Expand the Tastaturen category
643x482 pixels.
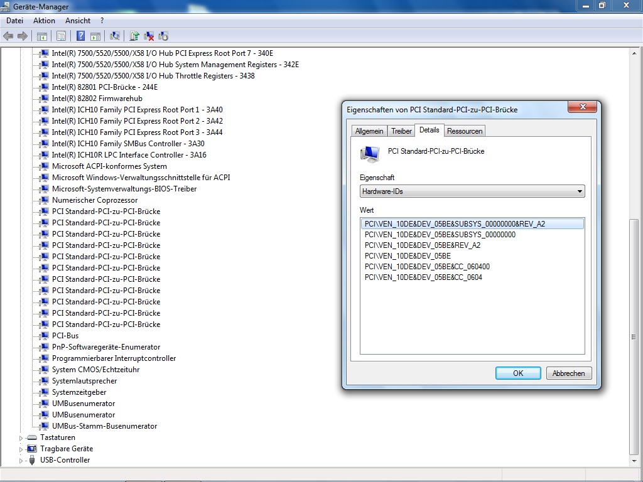click(x=21, y=438)
